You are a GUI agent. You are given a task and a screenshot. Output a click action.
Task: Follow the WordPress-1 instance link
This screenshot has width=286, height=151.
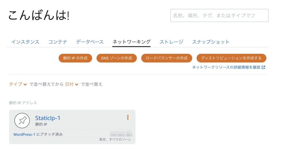[24, 135]
